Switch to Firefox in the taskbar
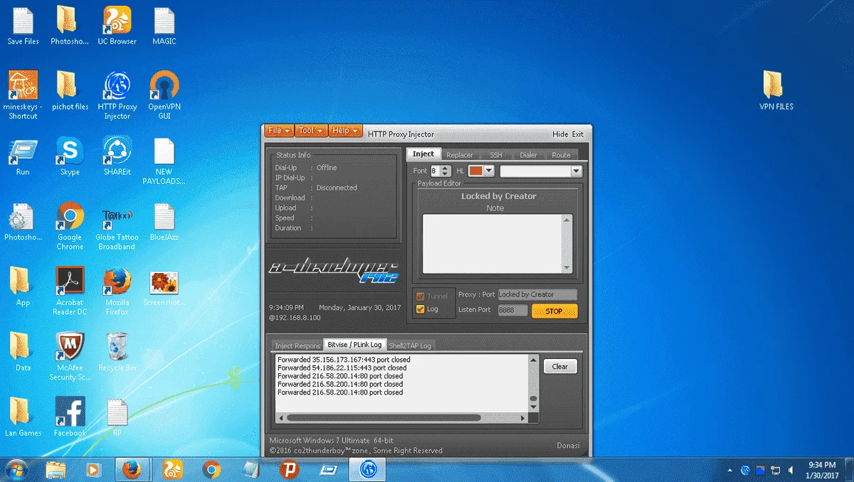 [x=131, y=469]
